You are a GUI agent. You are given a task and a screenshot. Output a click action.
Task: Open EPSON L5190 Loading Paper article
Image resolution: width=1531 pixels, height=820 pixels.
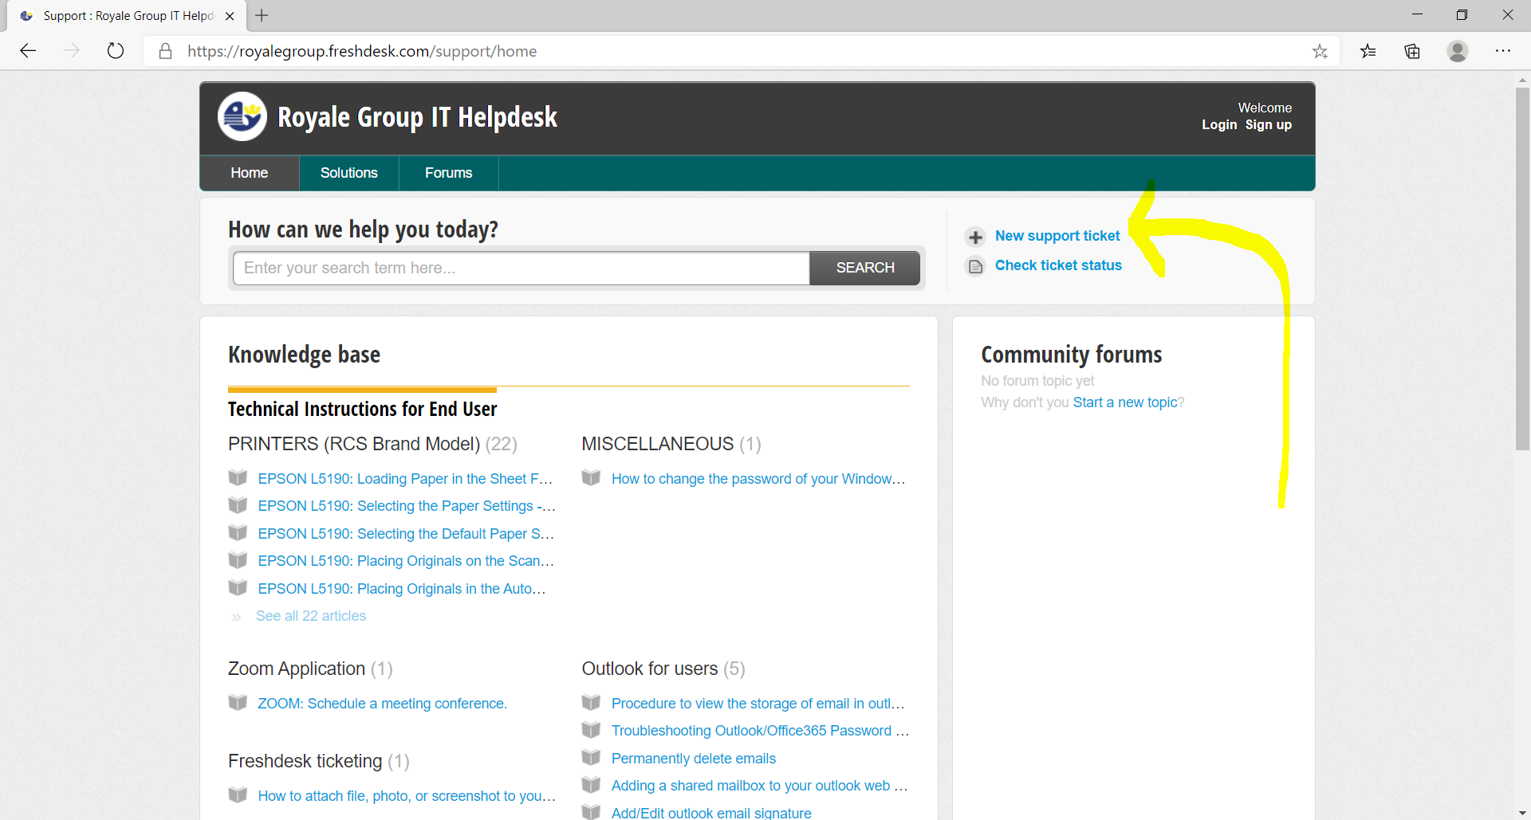coord(405,479)
